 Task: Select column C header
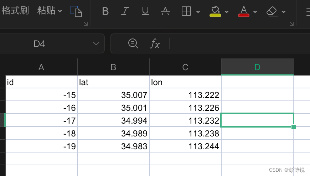pyautogui.click(x=185, y=67)
